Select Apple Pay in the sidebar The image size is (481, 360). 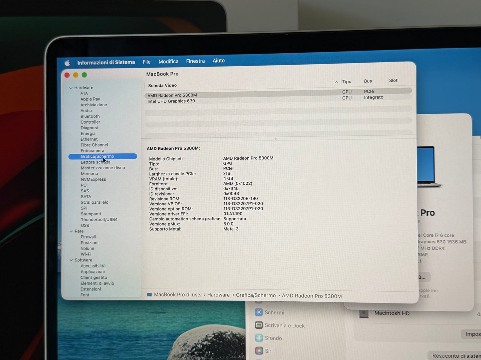90,99
